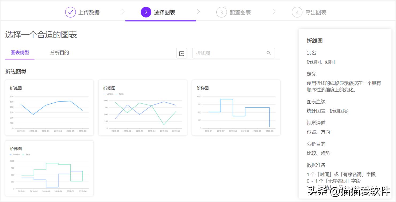
Task: Click the London line legend marker
Action: tap(104, 94)
